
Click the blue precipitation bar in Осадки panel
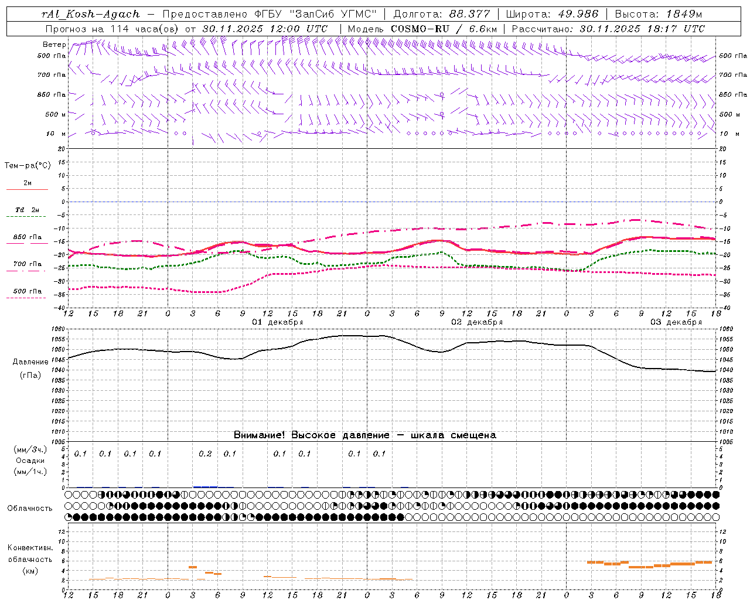[205, 486]
